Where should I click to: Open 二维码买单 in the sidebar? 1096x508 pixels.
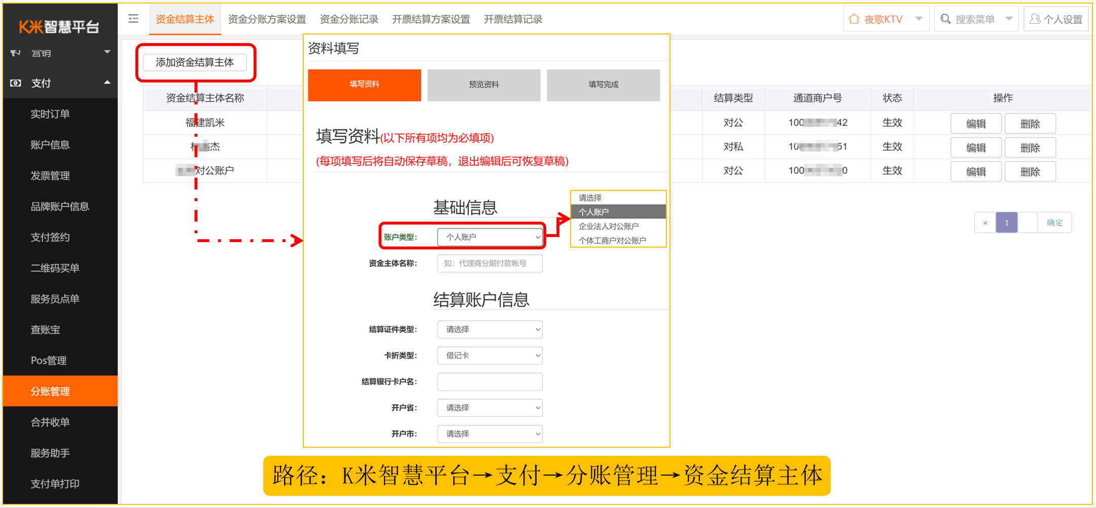click(x=60, y=268)
